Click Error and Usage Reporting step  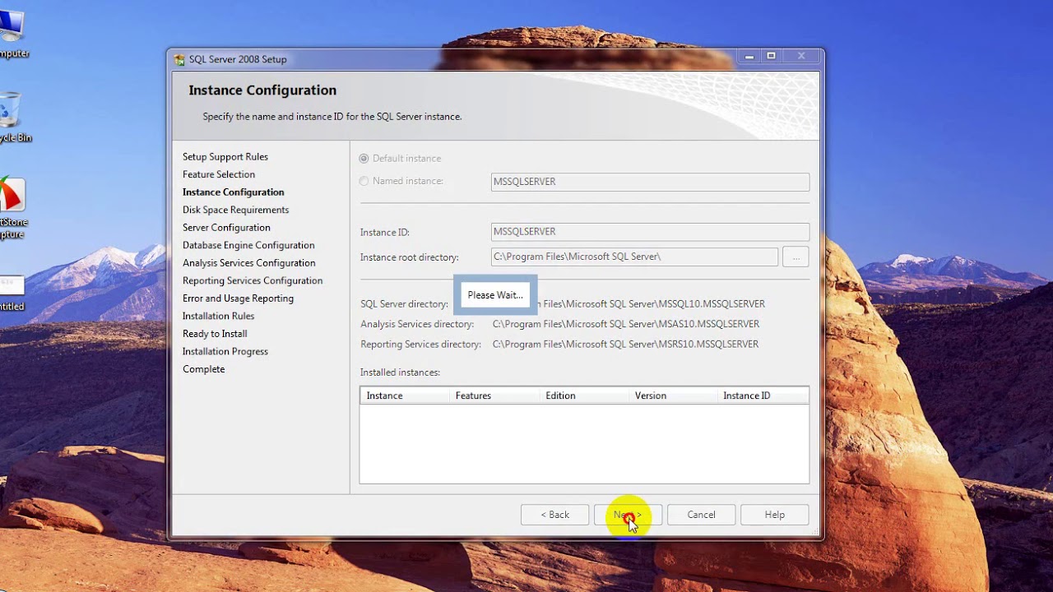[x=238, y=298]
